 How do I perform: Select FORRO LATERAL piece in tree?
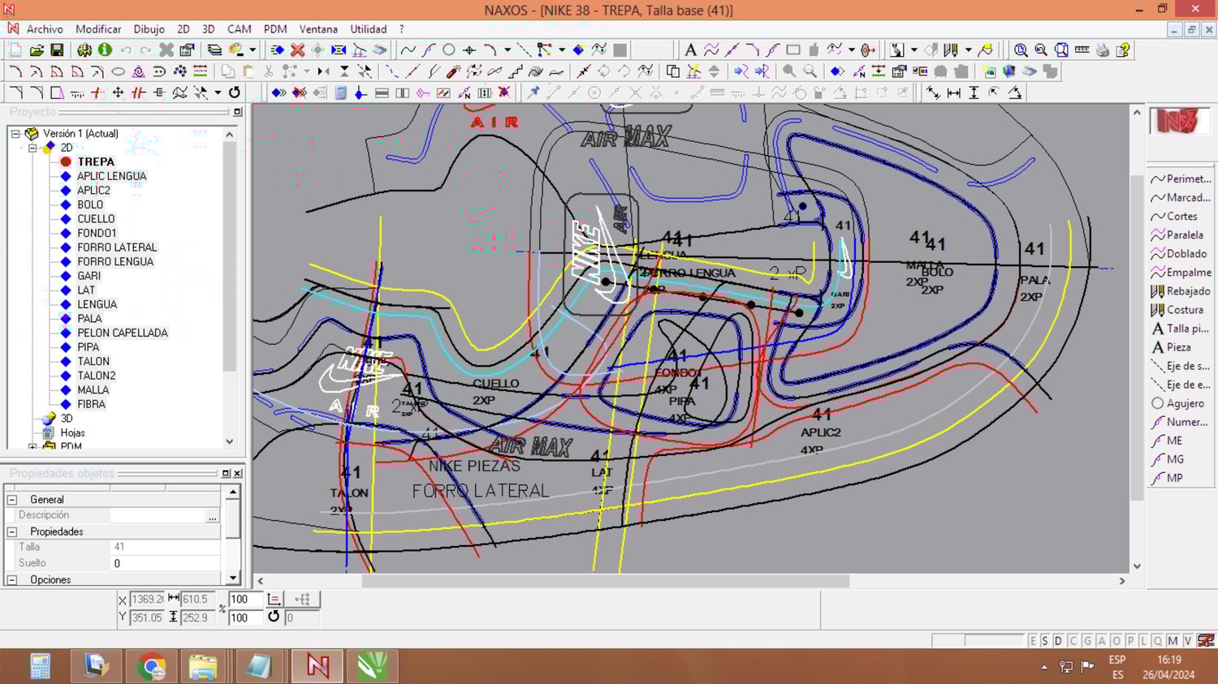(x=117, y=247)
